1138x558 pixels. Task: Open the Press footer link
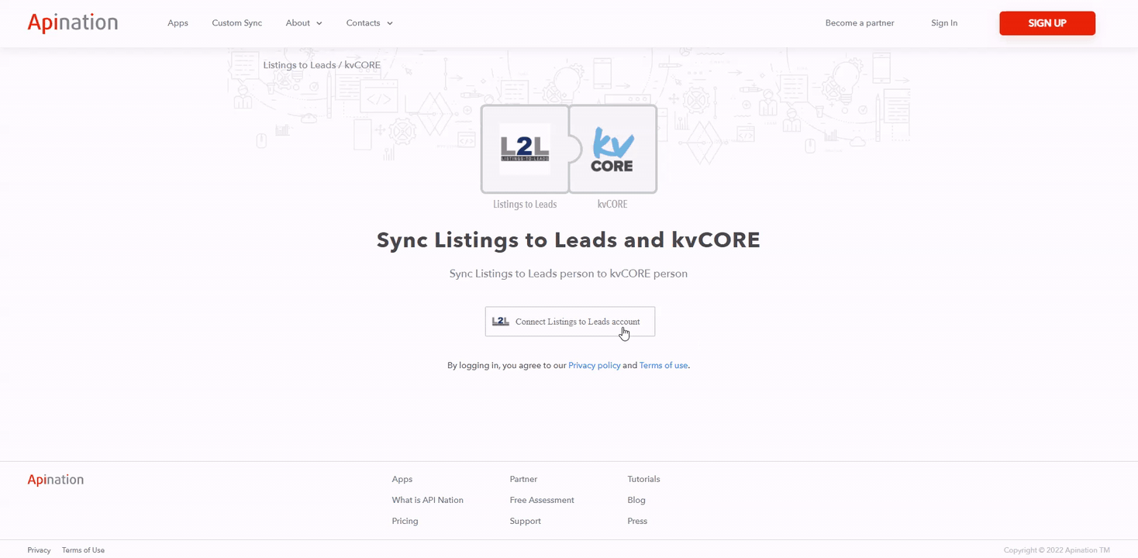point(637,521)
